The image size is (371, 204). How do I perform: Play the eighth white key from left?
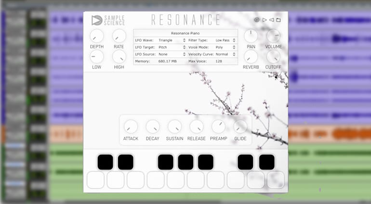click(x=236, y=180)
